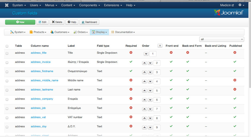Move address_title down in order
251x137 pixels.
click(x=146, y=54)
